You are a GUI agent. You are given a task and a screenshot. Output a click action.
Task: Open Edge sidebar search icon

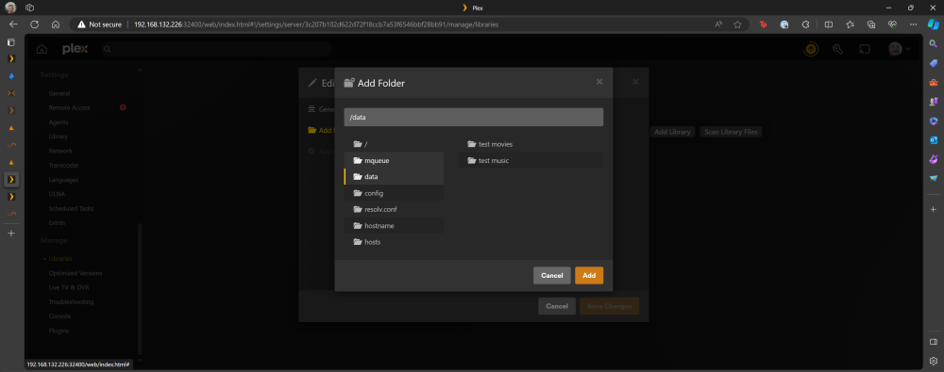[x=934, y=44]
